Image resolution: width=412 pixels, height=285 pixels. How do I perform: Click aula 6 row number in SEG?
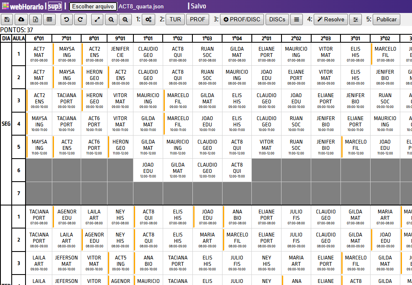19,170
